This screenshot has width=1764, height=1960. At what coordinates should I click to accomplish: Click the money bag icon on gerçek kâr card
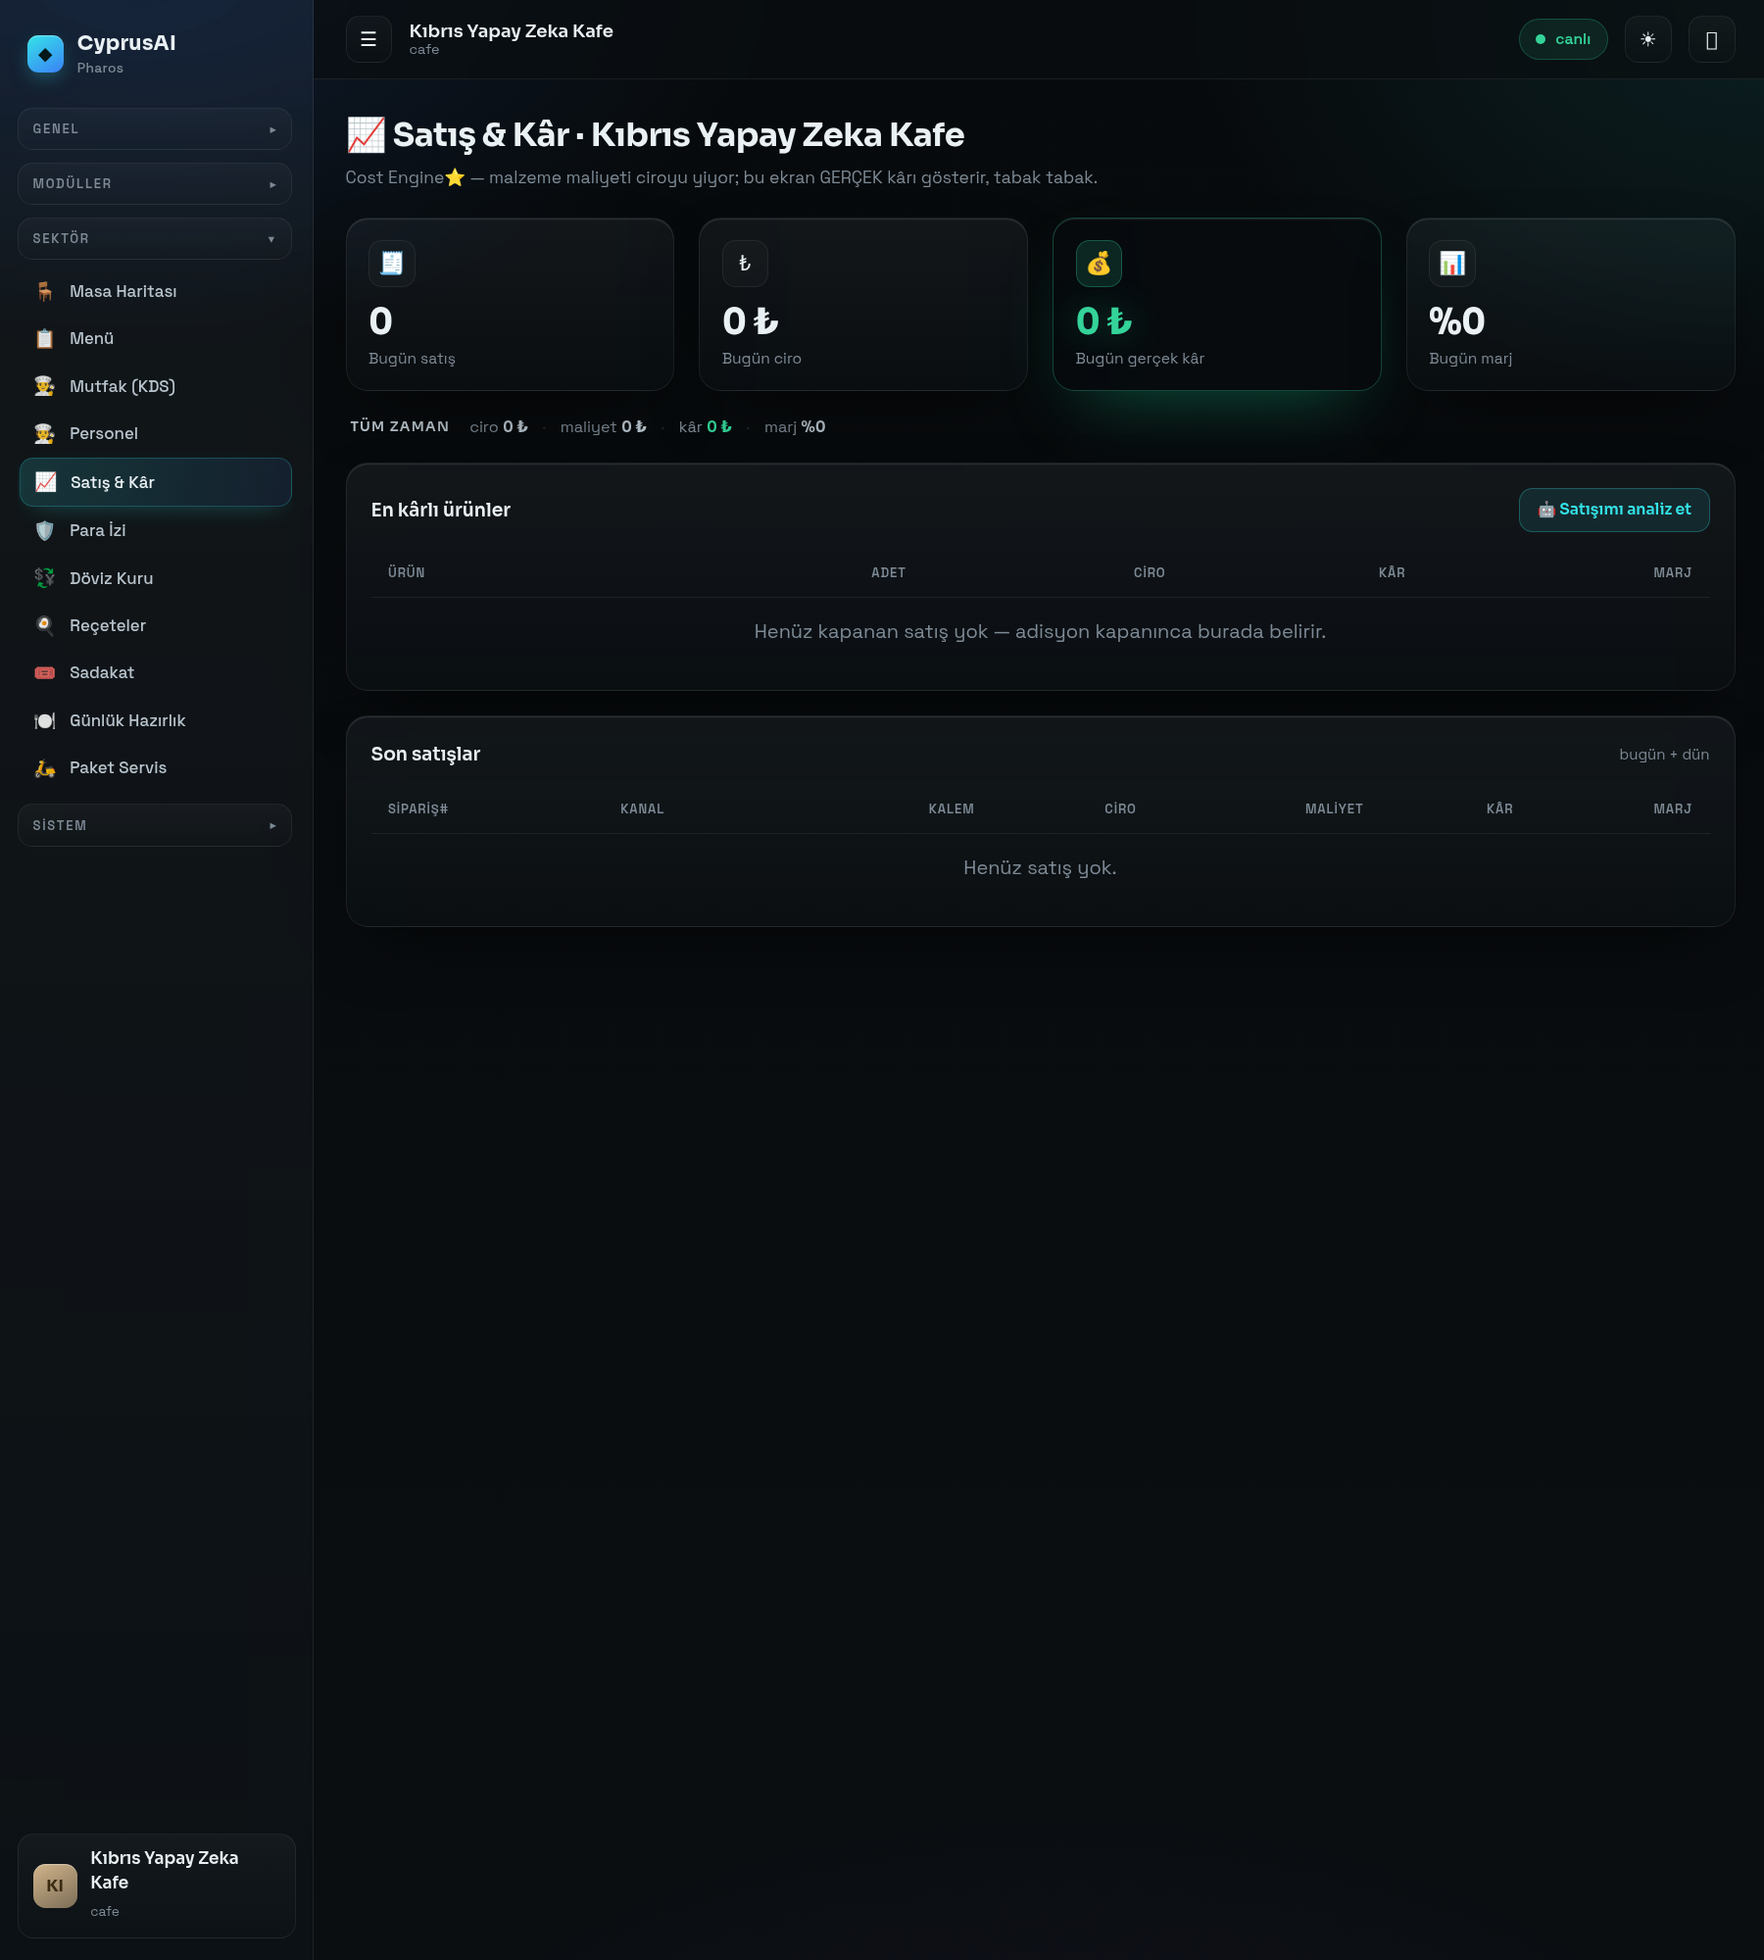(x=1099, y=264)
